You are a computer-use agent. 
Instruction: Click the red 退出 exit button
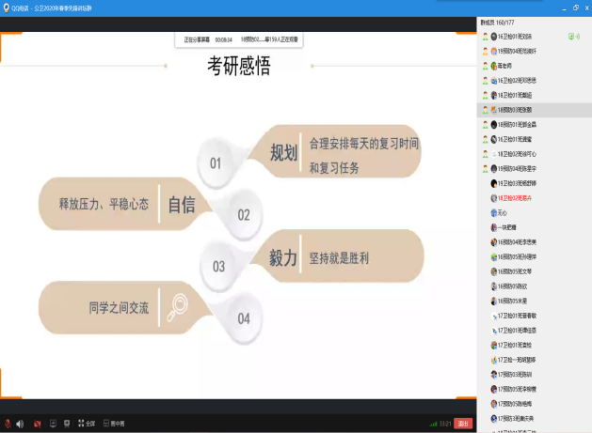click(463, 424)
